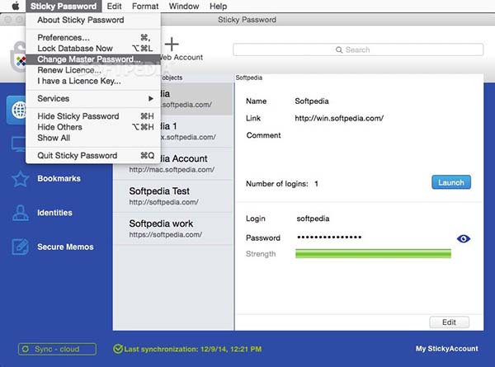Click the Sync - cloud button
This screenshot has height=367, width=495.
tap(57, 349)
